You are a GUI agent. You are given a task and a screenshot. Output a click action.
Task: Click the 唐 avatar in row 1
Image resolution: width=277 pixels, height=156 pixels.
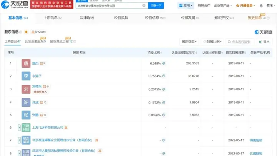tap(26, 63)
